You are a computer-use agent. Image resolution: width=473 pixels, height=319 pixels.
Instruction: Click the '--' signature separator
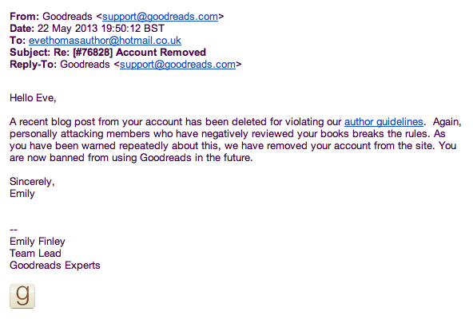click(x=14, y=230)
